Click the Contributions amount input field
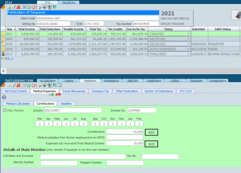This screenshot has width=241, height=173. click(x=124, y=132)
